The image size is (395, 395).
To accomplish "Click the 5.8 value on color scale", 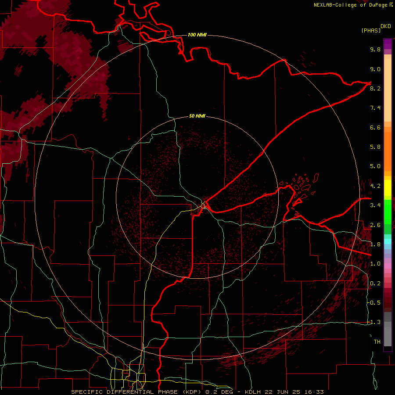I will pos(375,147).
